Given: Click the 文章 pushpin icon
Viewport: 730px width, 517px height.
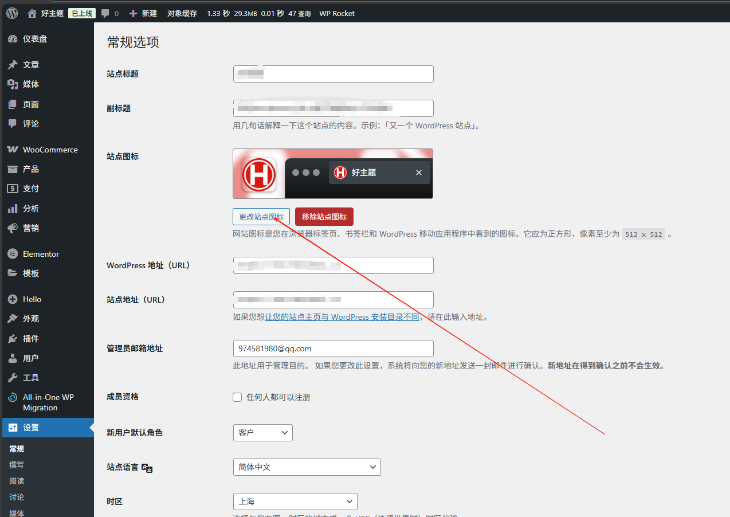Looking at the screenshot, I should click(x=13, y=65).
